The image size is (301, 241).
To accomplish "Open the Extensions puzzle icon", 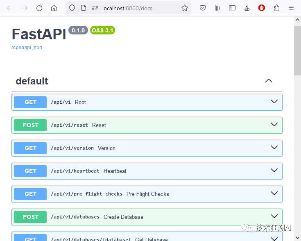I will (276, 8).
